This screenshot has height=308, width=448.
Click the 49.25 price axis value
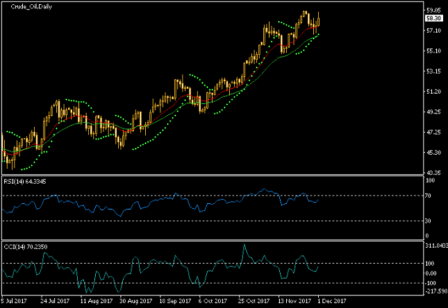point(433,112)
